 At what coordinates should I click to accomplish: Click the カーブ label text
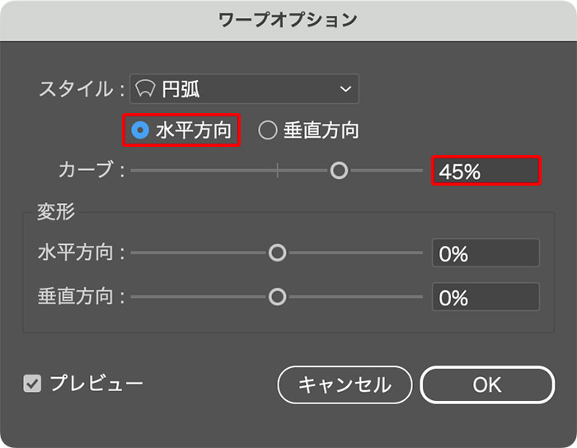pos(88,172)
